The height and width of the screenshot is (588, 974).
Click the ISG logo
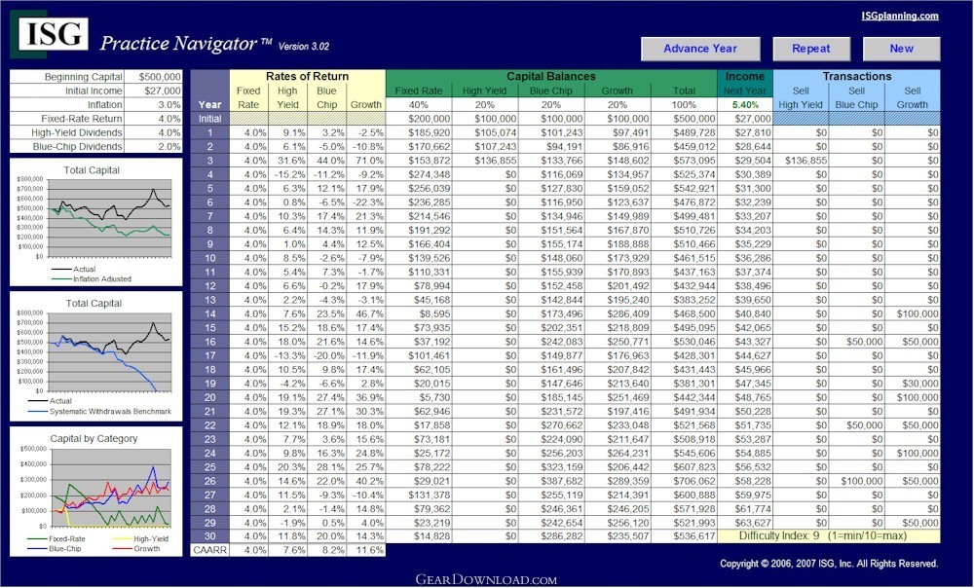(x=52, y=33)
